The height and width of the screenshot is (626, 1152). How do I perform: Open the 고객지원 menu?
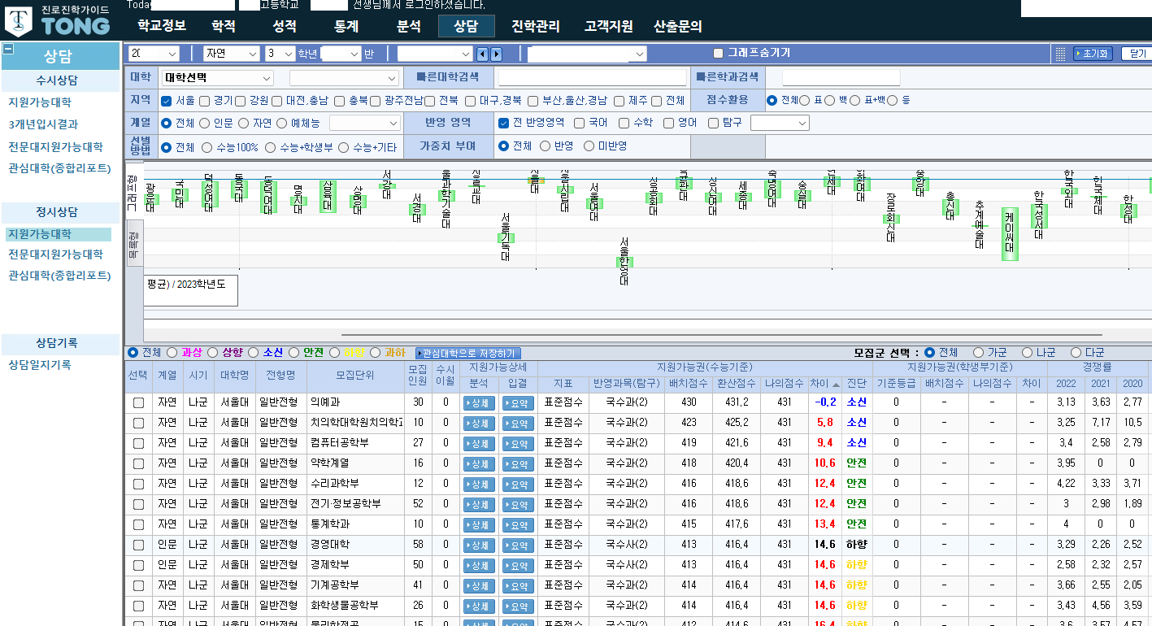[609, 26]
